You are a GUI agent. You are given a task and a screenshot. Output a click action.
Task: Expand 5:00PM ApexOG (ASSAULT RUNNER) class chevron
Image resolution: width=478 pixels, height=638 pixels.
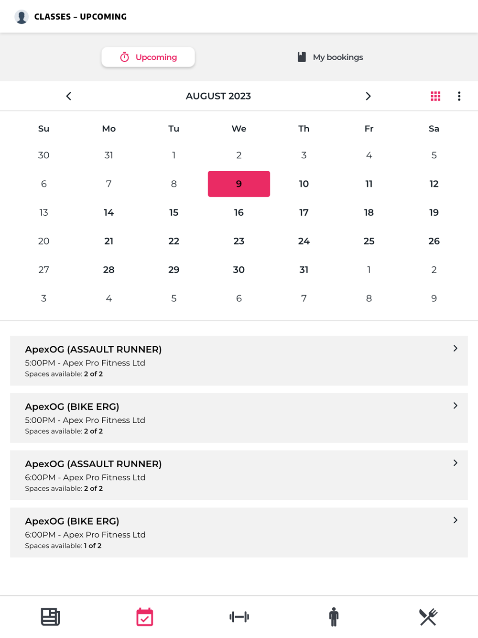point(455,349)
